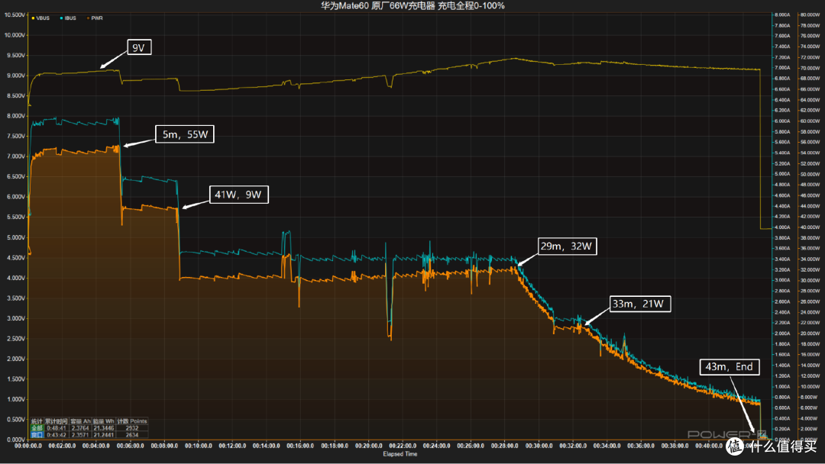Click the 00:00:00.0 time axis tick
Screen dimensions: 825x464
click(x=28, y=446)
